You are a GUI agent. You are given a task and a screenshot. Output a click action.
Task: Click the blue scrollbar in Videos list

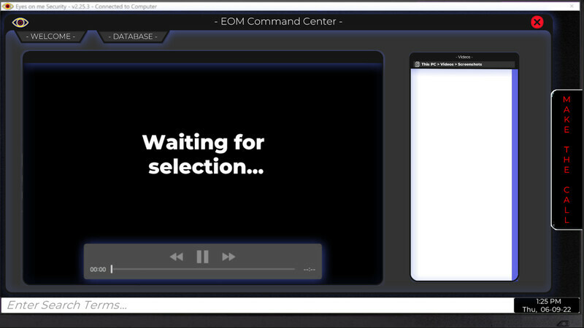coord(515,173)
